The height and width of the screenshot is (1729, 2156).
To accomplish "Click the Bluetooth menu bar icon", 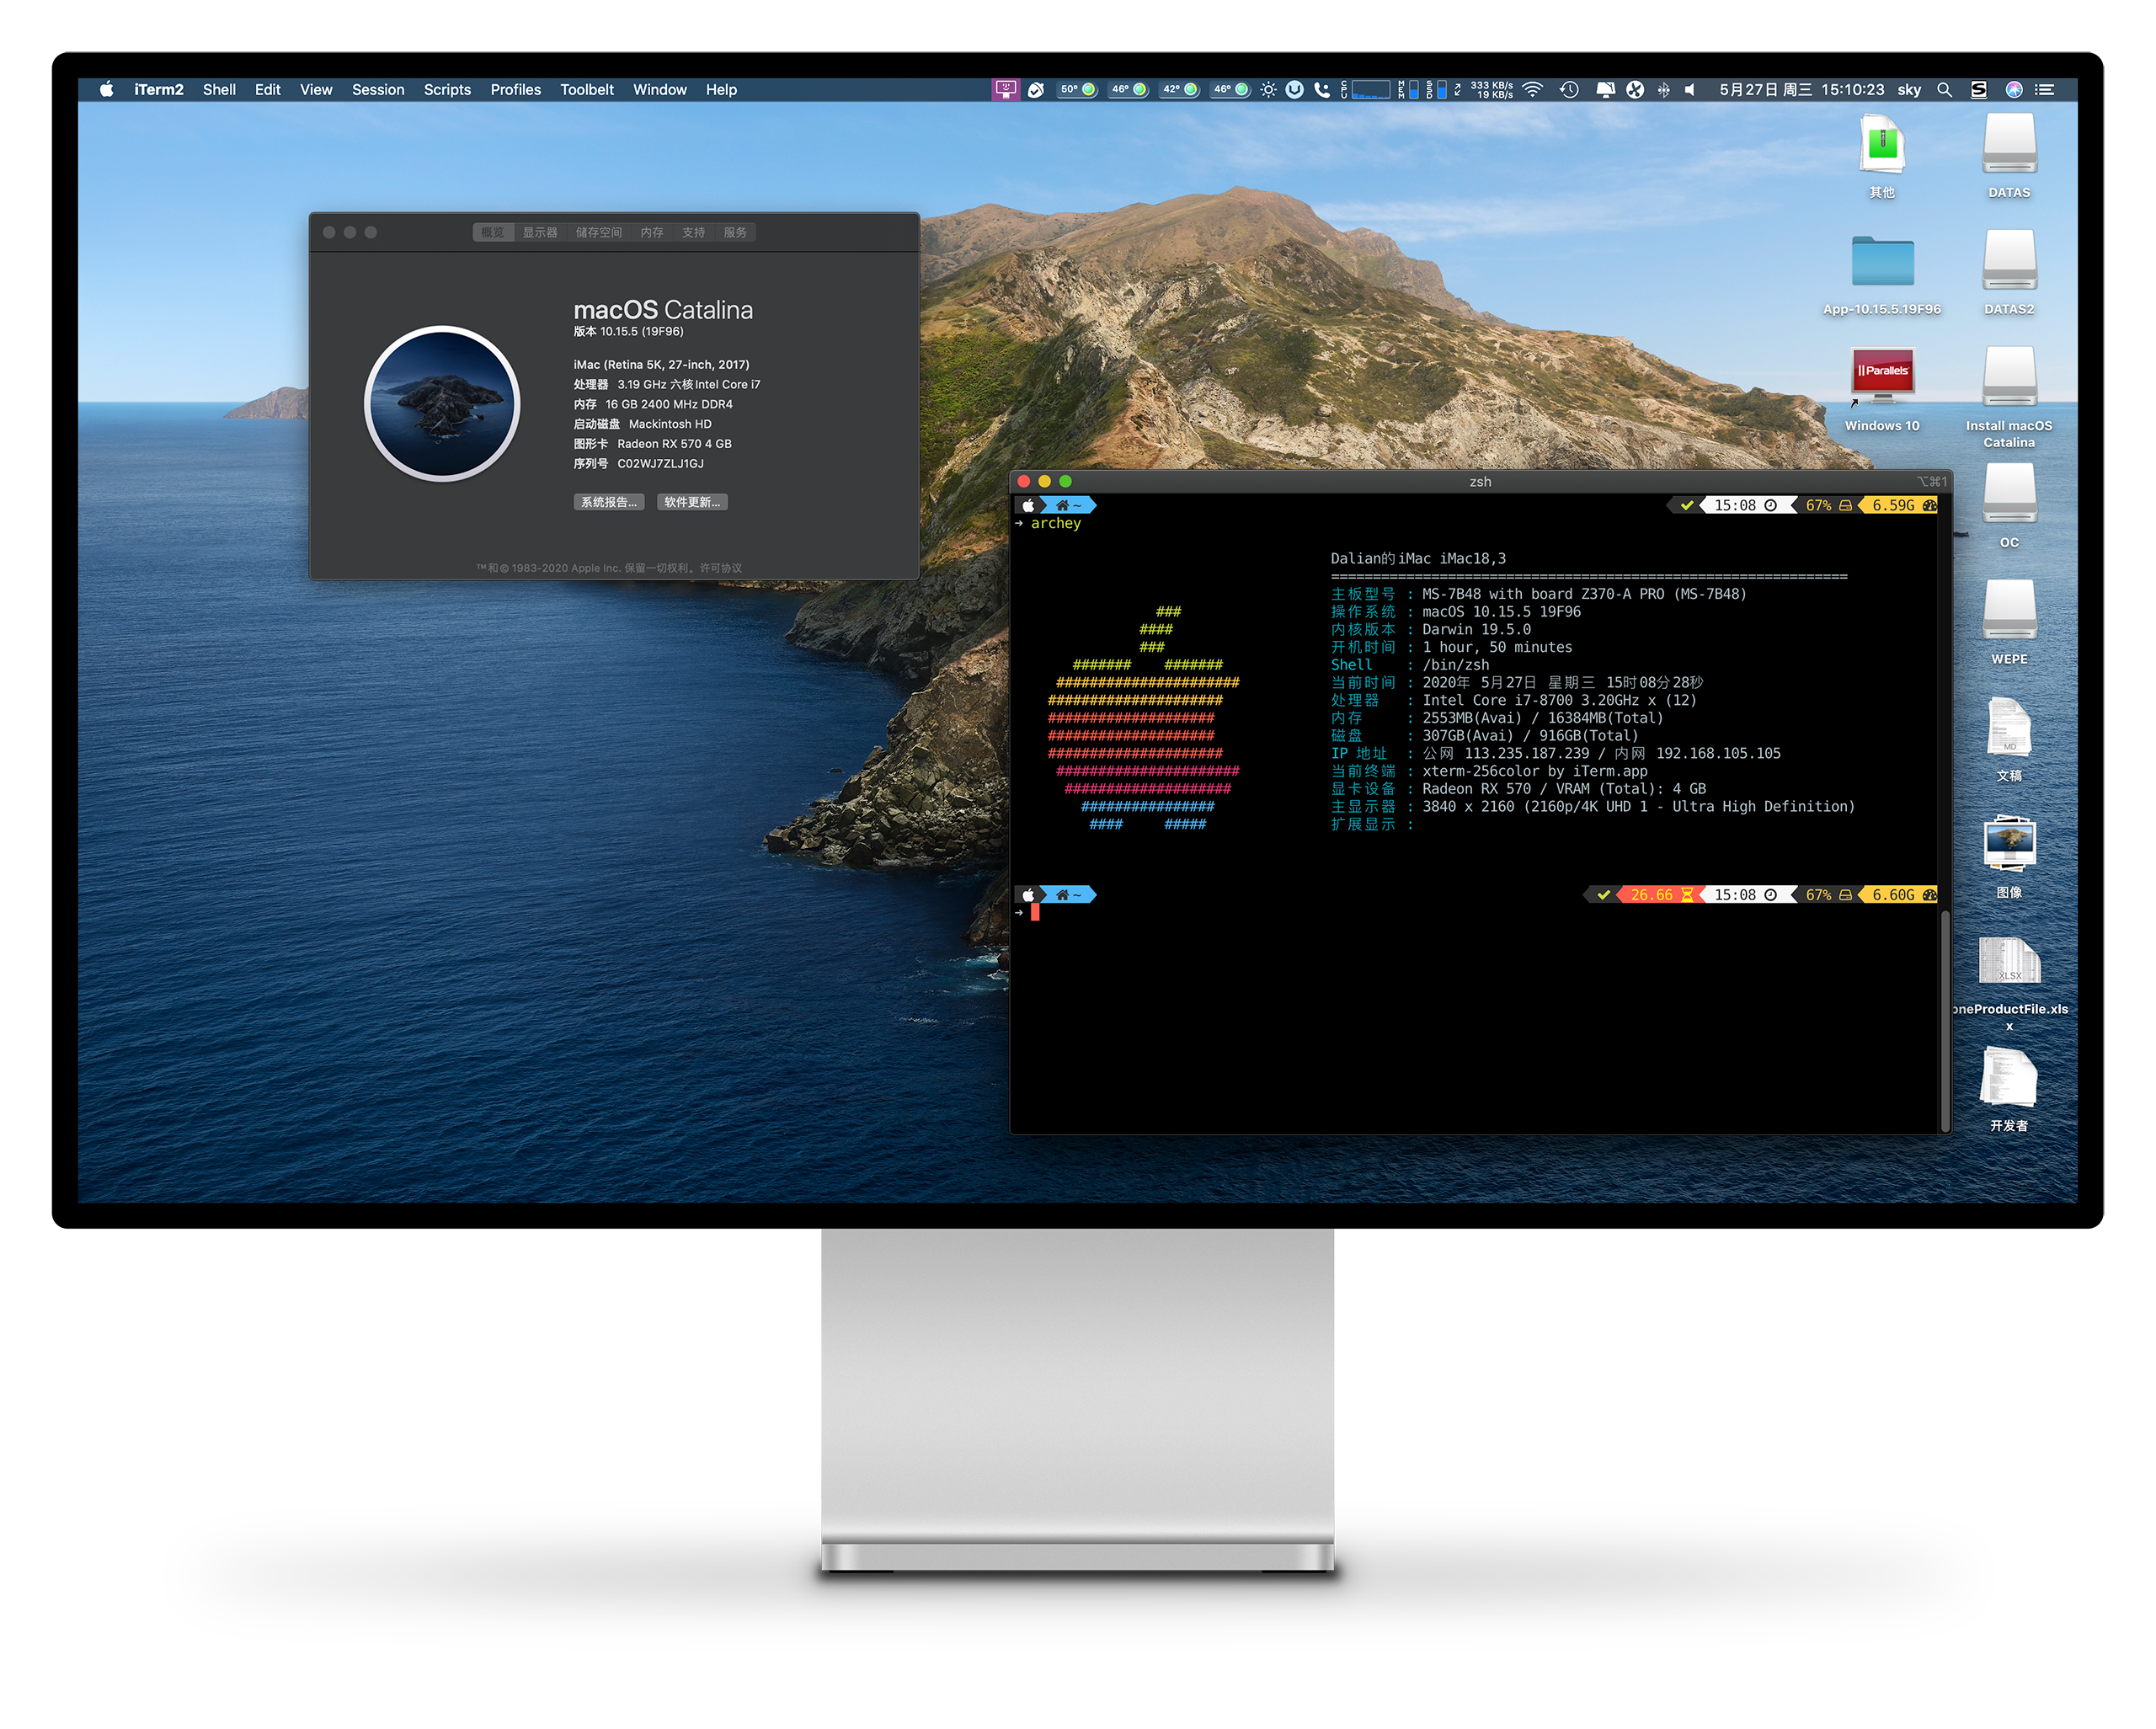I will point(1663,90).
